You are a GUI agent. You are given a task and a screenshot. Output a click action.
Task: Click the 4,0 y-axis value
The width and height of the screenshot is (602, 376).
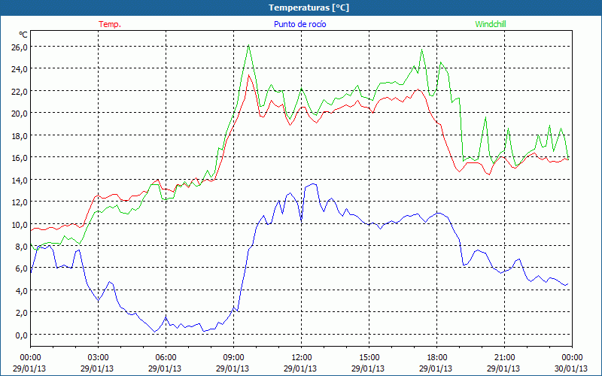pos(22,290)
